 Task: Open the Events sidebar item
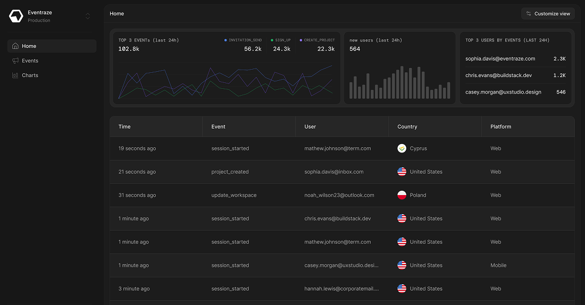[52, 61]
